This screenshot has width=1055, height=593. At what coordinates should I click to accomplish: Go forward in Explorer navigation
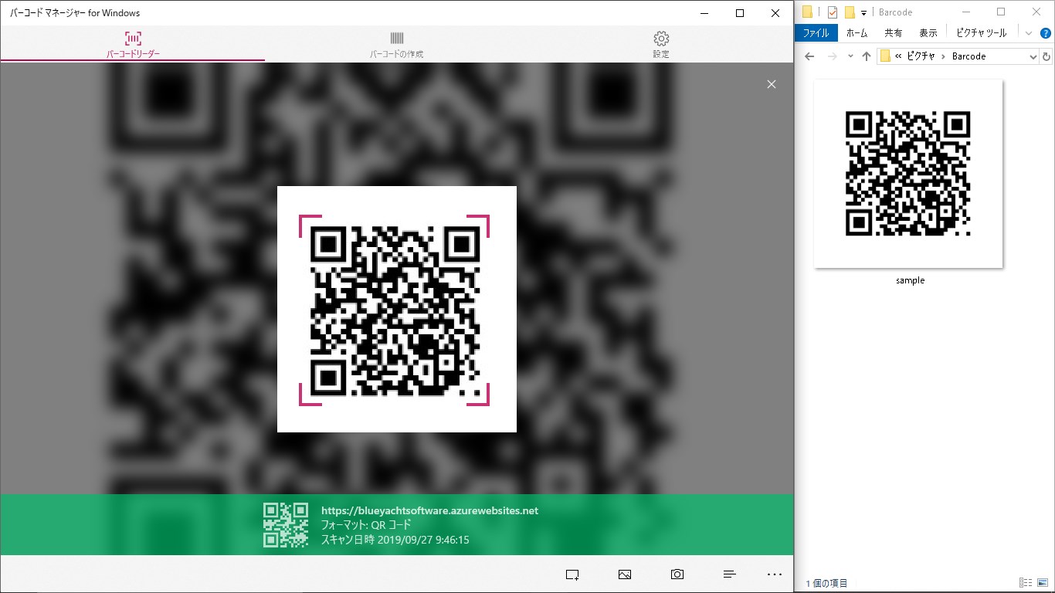[832, 56]
